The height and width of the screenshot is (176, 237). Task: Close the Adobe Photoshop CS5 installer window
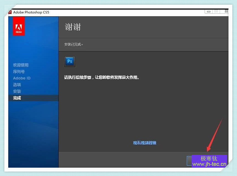coord(226,11)
